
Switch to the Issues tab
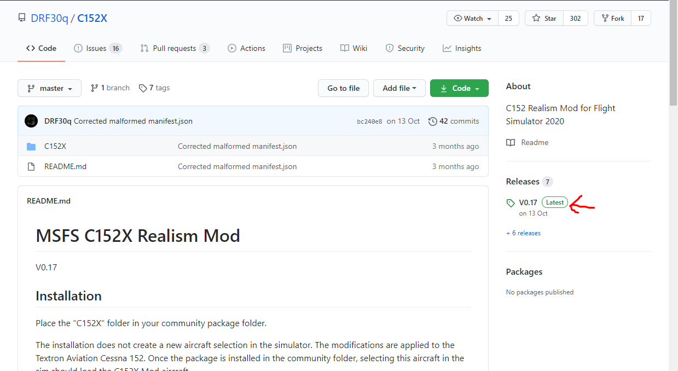[x=96, y=48]
